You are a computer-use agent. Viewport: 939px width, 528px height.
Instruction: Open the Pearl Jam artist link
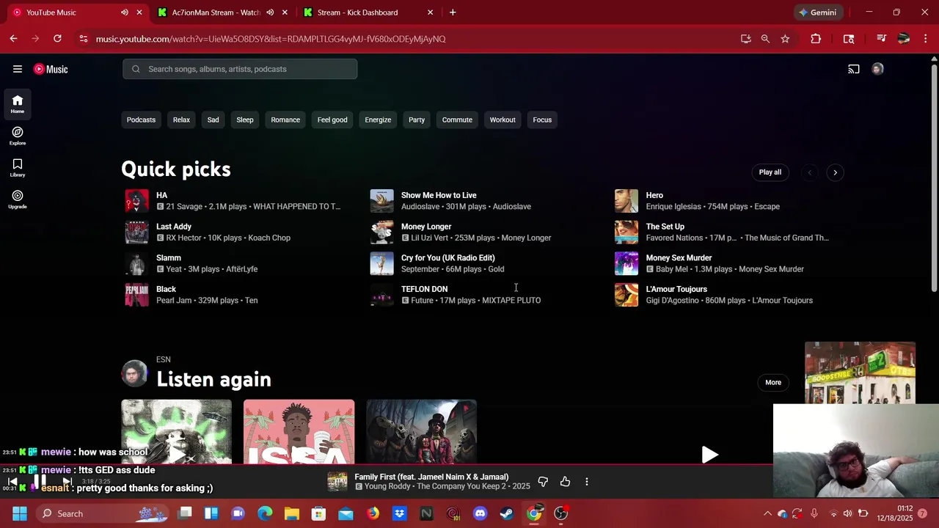coord(175,300)
